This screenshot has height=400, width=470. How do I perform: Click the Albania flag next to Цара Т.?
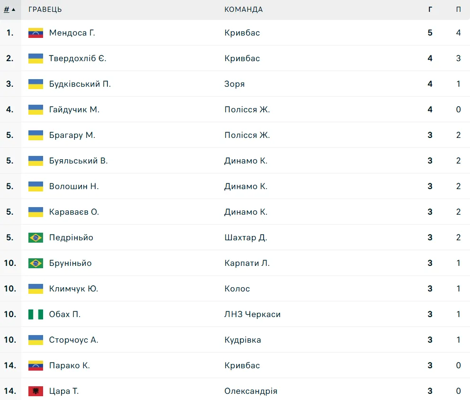[35, 391]
